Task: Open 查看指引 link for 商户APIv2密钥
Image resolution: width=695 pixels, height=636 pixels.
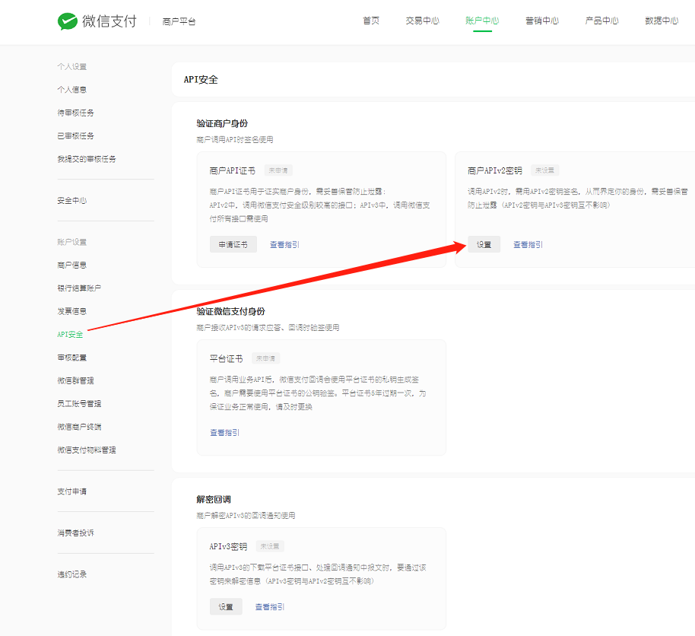Action: click(x=528, y=244)
